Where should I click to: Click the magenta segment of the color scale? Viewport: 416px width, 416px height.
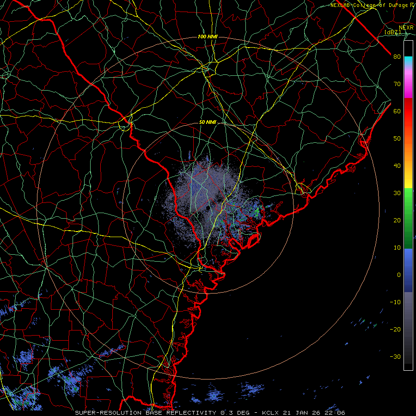pos(408,85)
